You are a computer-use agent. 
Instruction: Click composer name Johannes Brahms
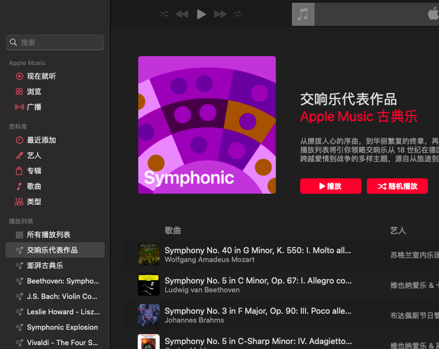(194, 320)
